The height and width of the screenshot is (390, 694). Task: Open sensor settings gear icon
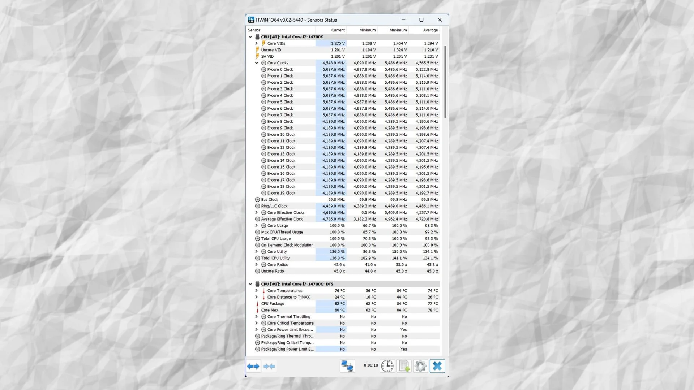tap(420, 366)
